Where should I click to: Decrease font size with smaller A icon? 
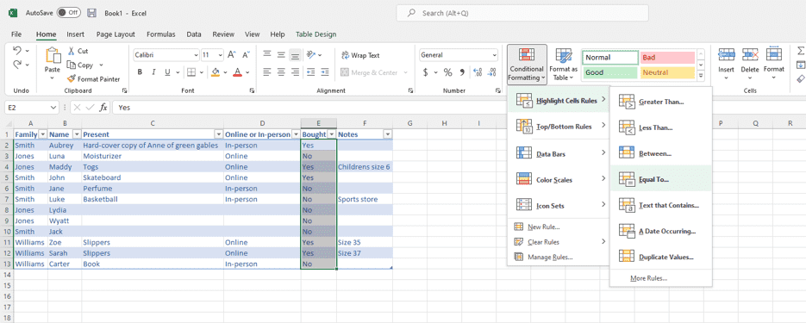246,55
